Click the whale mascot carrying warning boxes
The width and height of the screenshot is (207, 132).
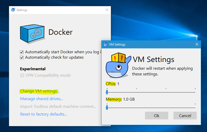118,66
